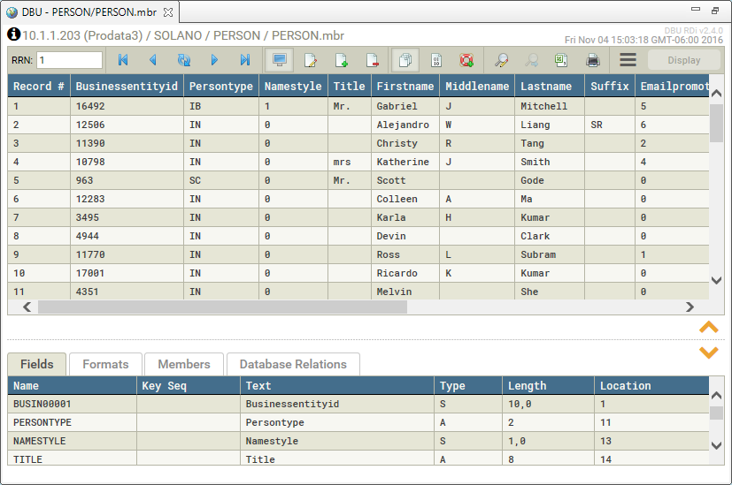Collapse lower panel with orange up chevron

click(x=709, y=327)
